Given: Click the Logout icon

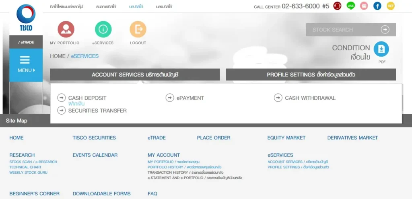Looking at the screenshot, I should point(138,29).
